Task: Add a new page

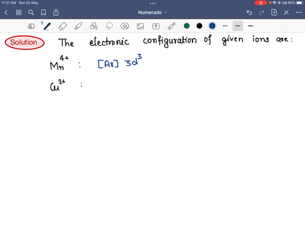Action: click(274, 13)
